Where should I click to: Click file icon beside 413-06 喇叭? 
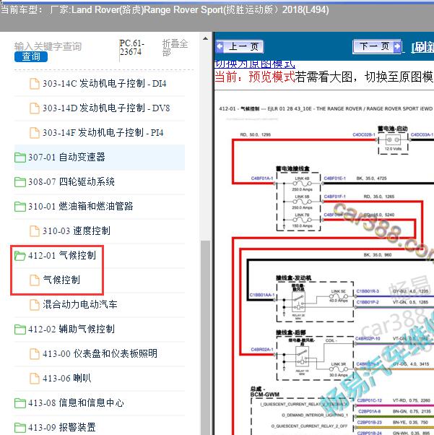pos(35,379)
